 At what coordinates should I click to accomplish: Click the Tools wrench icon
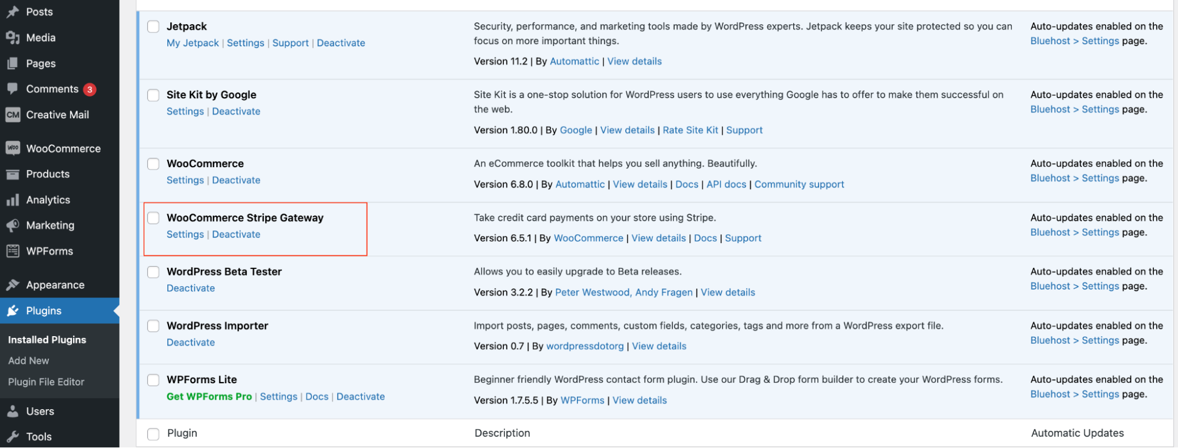coord(12,437)
